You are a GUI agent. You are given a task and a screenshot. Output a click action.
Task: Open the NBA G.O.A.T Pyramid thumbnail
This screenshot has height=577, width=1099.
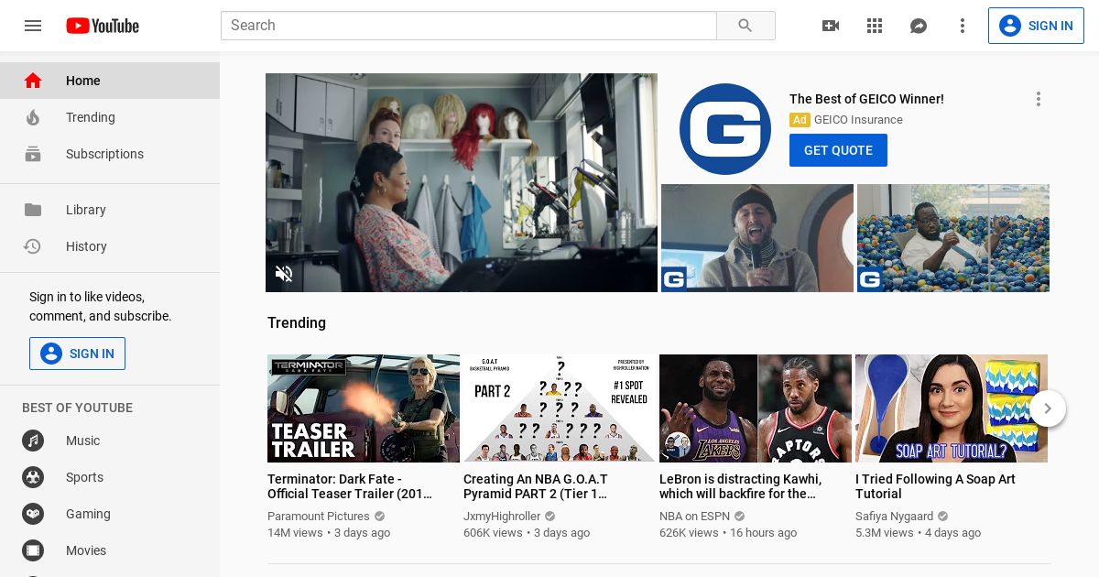pos(560,408)
